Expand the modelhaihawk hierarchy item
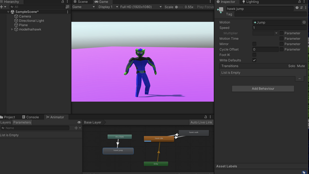The width and height of the screenshot is (309, 174). [x=12, y=29]
